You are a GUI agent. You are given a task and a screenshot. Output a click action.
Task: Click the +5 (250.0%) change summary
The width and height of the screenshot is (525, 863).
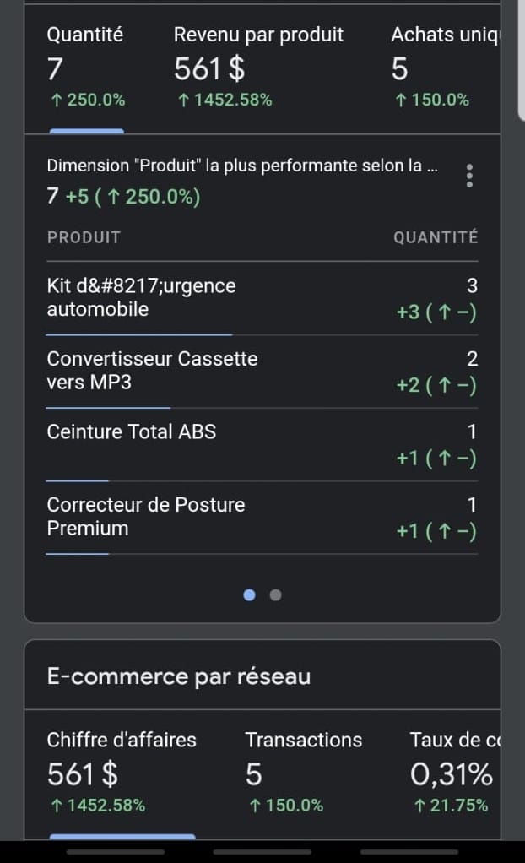133,197
